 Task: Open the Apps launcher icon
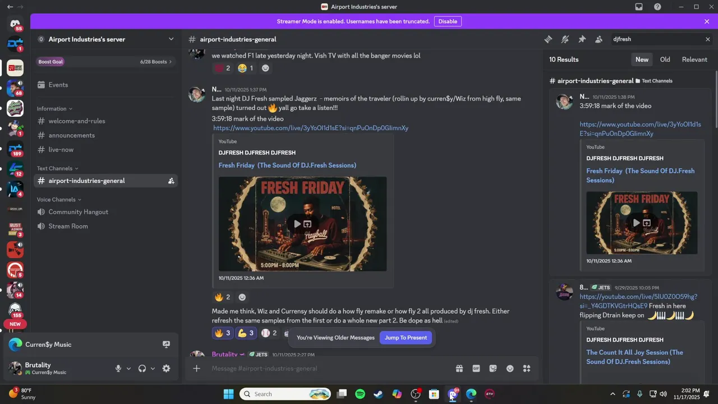point(526,369)
